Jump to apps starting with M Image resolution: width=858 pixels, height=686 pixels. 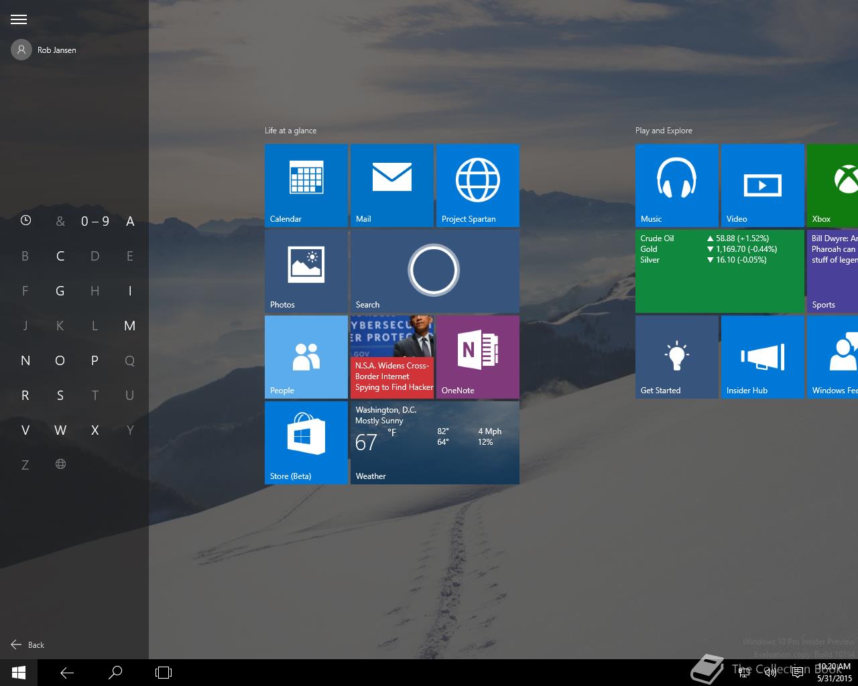130,326
